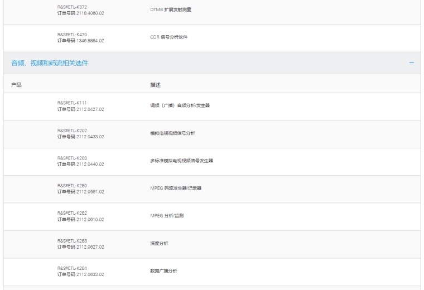Click the 模拟电视视频信号分析 description text
424x290 pixels.
(173, 134)
